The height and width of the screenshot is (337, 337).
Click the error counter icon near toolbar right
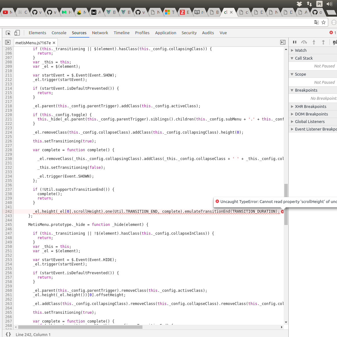pyautogui.click(x=331, y=32)
